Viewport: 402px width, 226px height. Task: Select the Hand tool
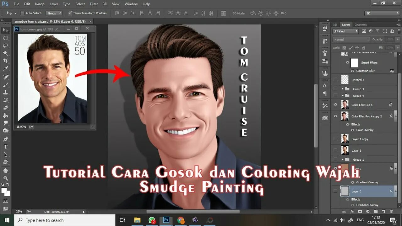pos(6,171)
